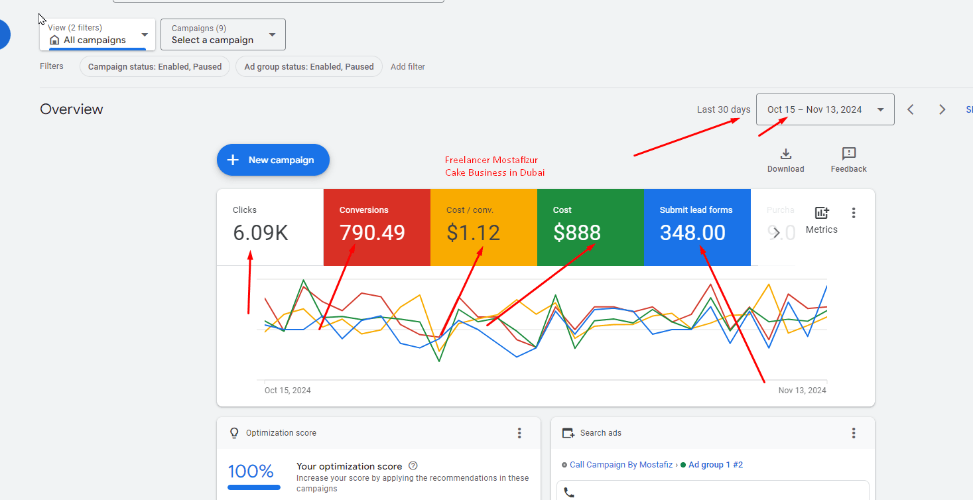Select the red Conversions metric tile
The height and width of the screenshot is (500, 973).
[377, 227]
